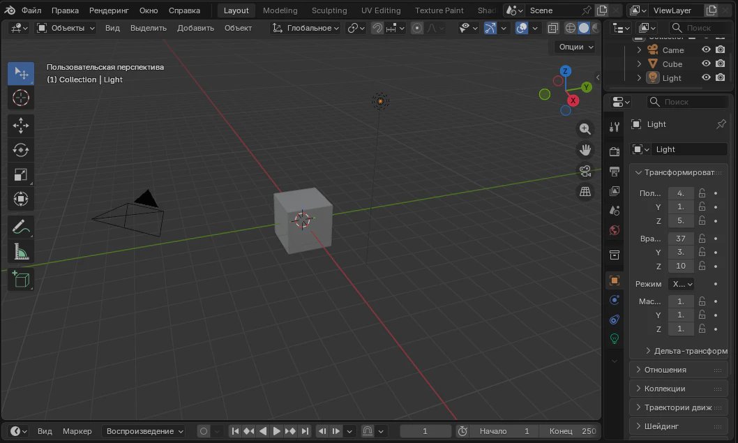The image size is (738, 443).
Task: Hide the Light object in viewport
Action: [x=706, y=77]
